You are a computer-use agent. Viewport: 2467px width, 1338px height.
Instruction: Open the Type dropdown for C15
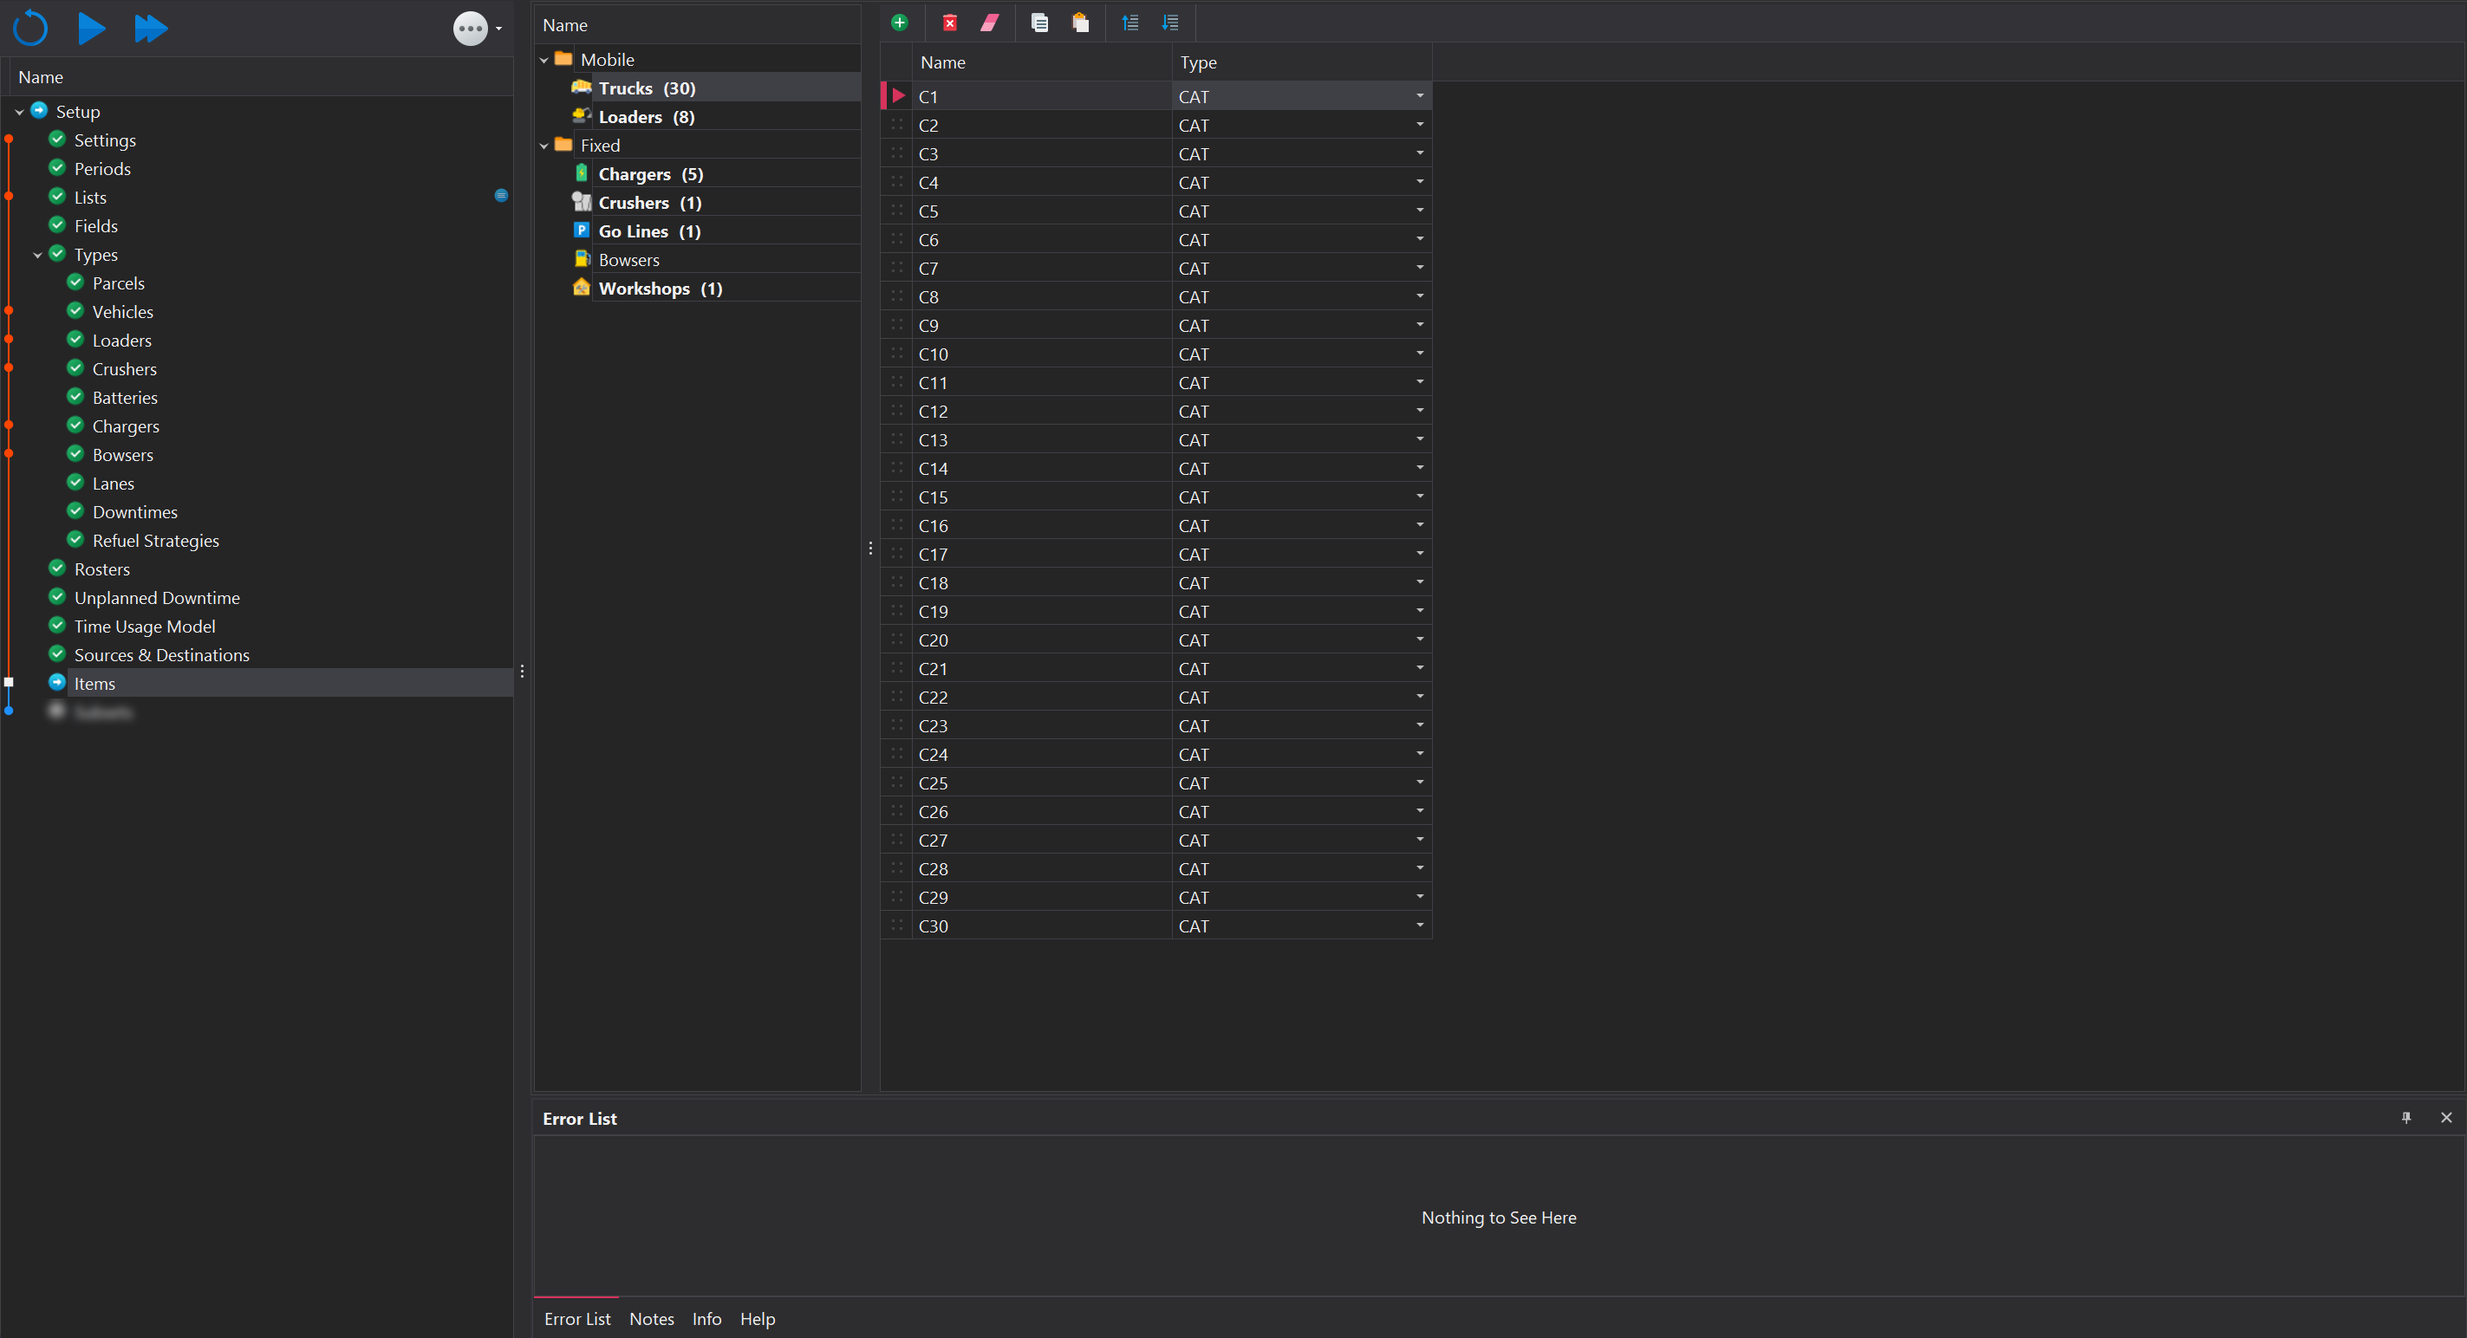[x=1419, y=497]
